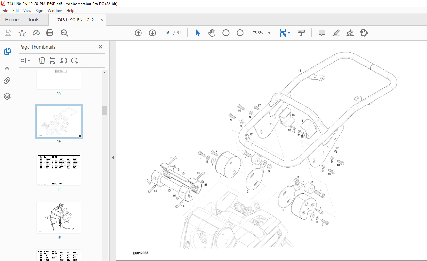Screen dimensions: 427x261
Task: Open the Bookmarks side panel
Action: click(7, 66)
